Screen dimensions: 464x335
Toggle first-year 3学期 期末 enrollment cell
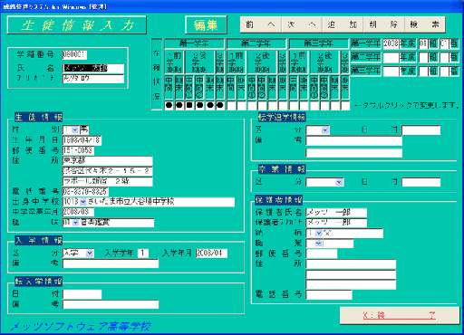pos(220,105)
